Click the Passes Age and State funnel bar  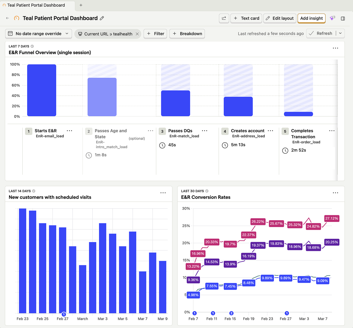[x=102, y=97]
